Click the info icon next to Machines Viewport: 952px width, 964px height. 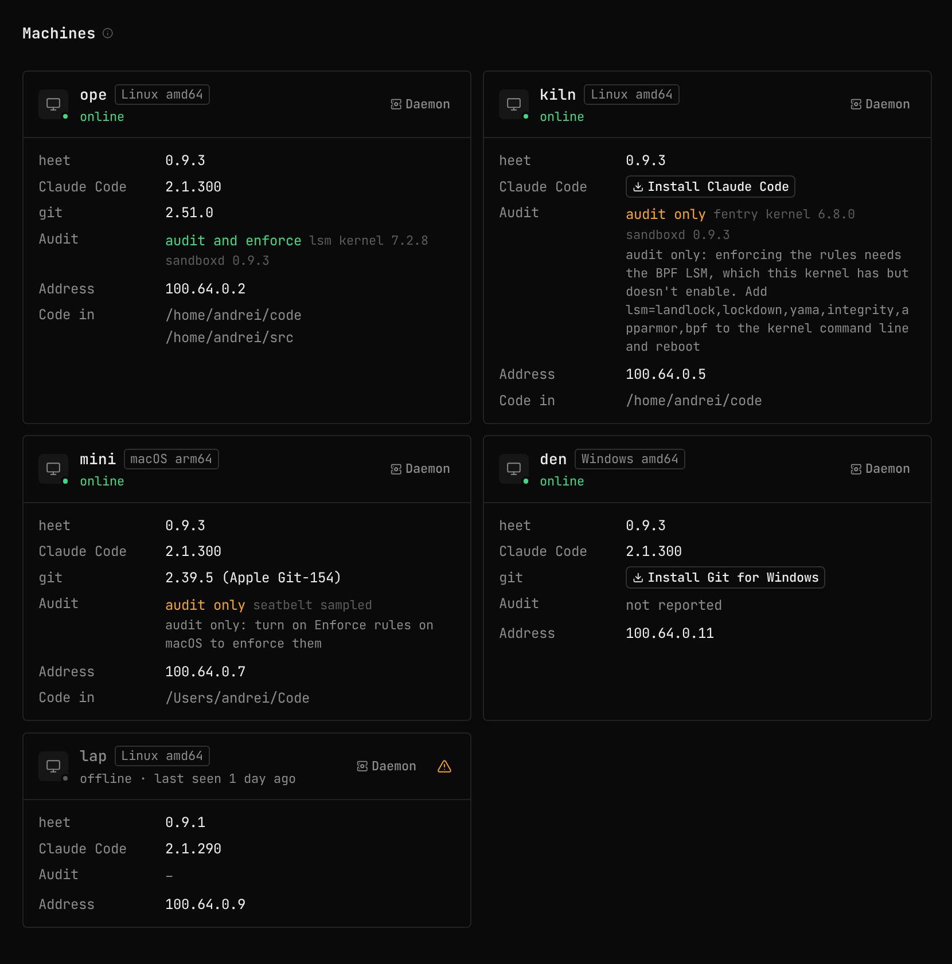(x=108, y=33)
